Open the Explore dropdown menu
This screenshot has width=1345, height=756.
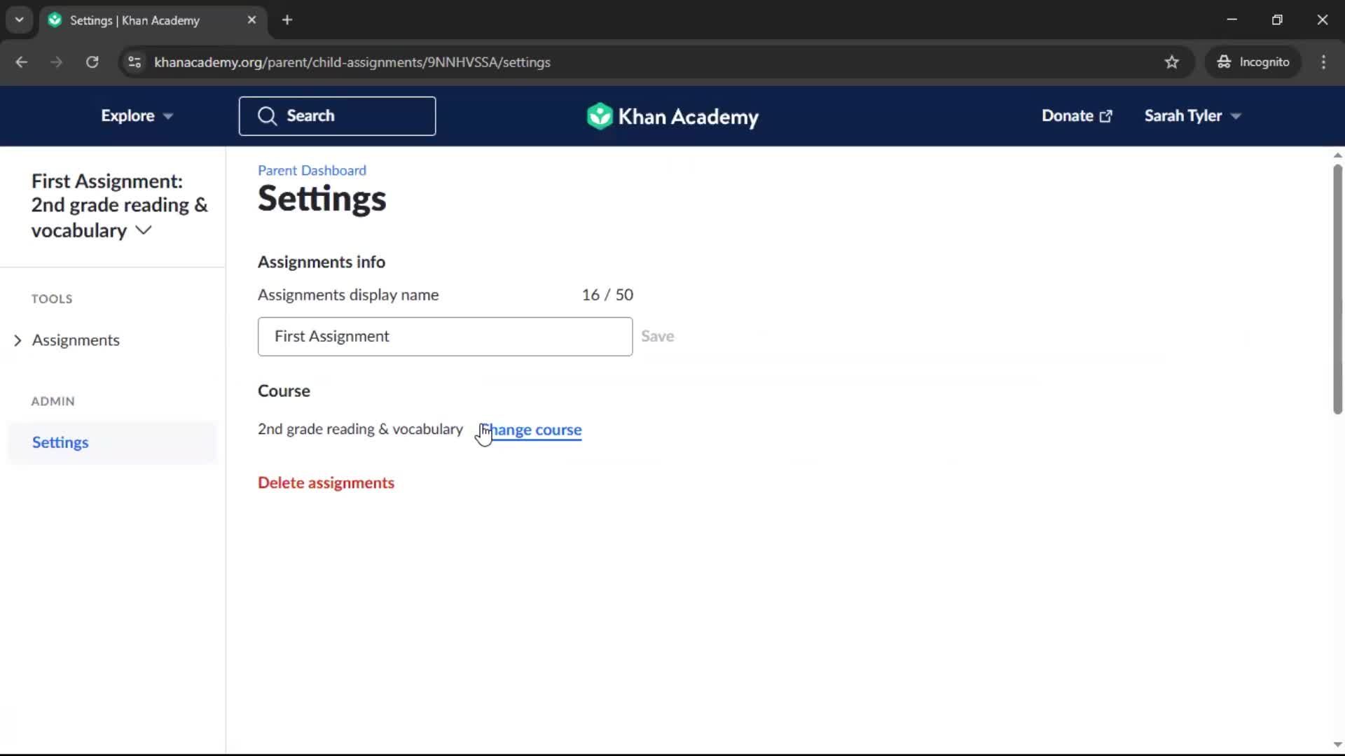pos(137,116)
